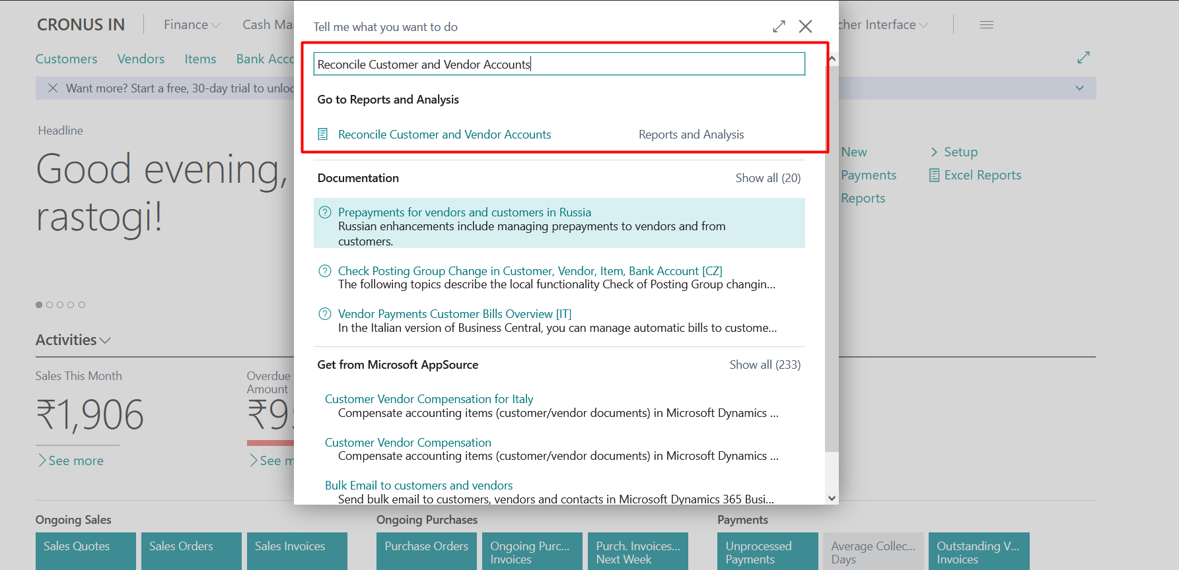Open Purch. Invoices Next Week tile
Screen dimensions: 1179x570
click(638, 552)
